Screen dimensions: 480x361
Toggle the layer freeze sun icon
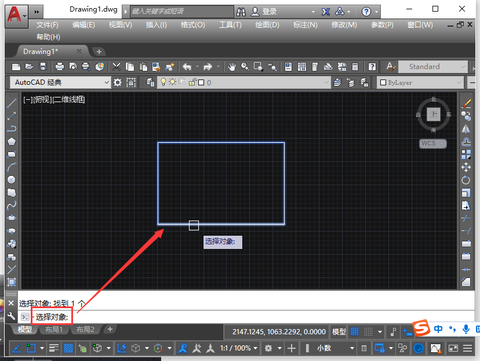point(173,82)
